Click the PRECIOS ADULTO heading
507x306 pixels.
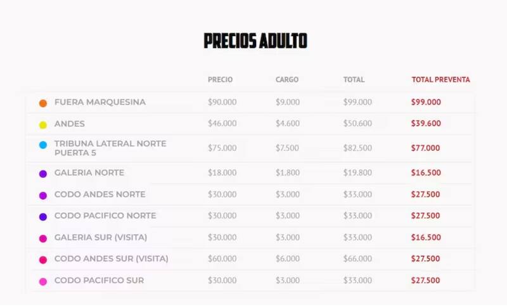[255, 42]
